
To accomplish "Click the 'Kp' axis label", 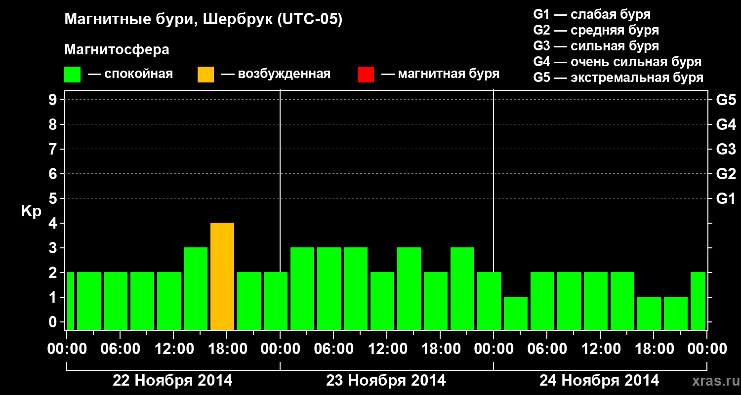I will [31, 211].
